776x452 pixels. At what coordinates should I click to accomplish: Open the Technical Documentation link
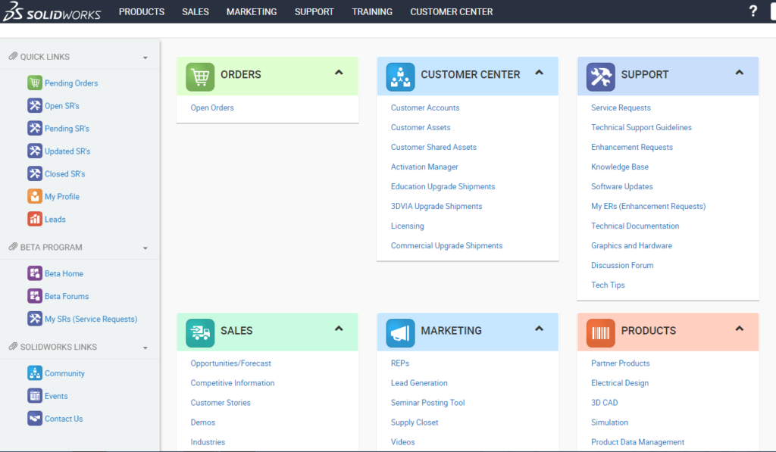[636, 226]
